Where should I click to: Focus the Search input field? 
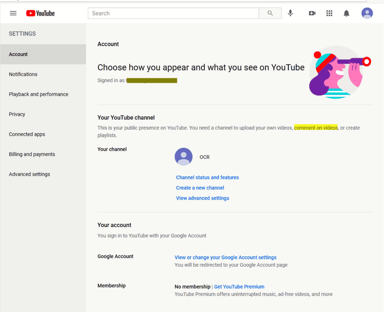173,13
